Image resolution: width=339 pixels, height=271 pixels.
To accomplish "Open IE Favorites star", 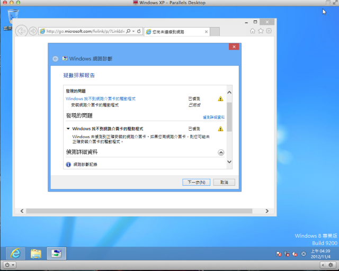I will click(261, 31).
